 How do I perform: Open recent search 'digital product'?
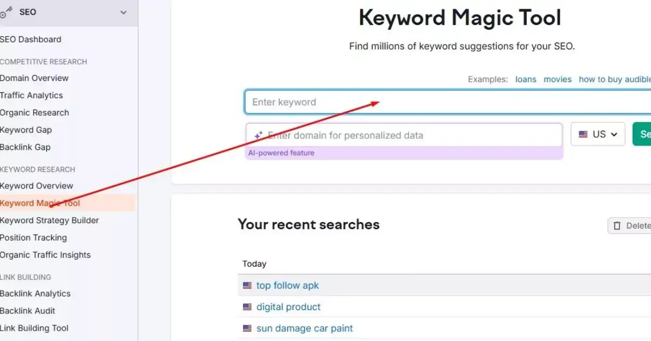pos(289,307)
